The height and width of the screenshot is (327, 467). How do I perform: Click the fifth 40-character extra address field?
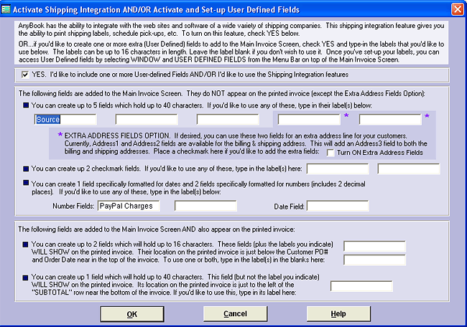tap(390, 119)
